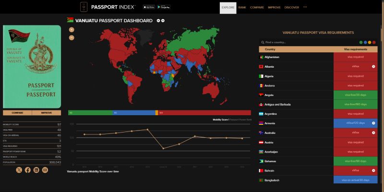Sort by Country column header
This screenshot has height=192, width=384.
click(270, 49)
